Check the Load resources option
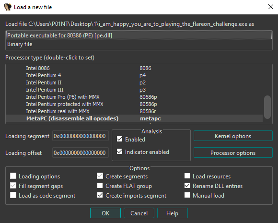The image size is (278, 223). click(187, 176)
